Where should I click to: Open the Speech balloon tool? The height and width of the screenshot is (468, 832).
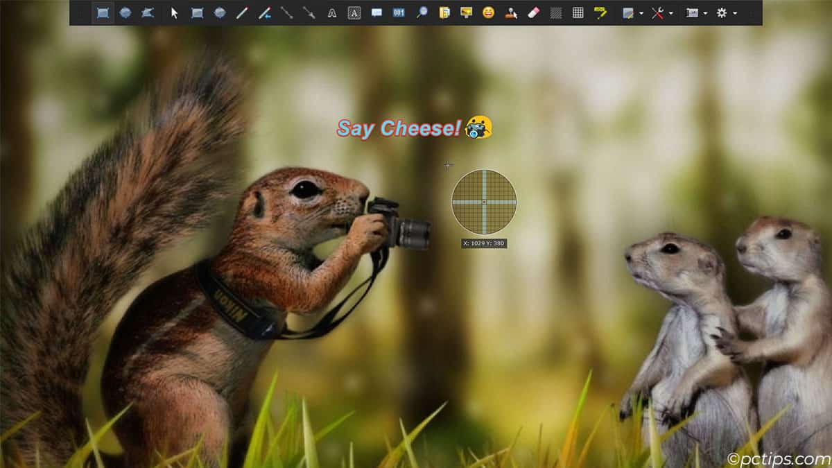click(x=376, y=12)
